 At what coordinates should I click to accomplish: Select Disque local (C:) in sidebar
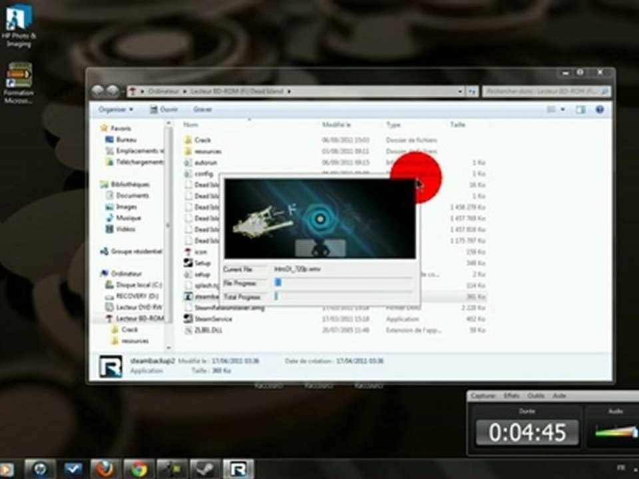click(134, 285)
